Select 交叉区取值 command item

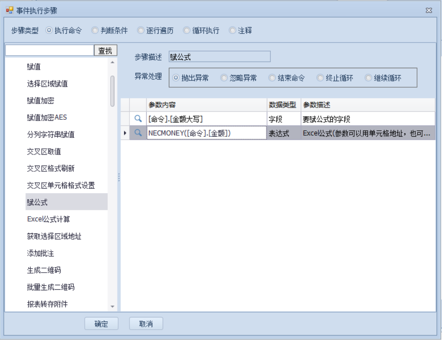point(44,151)
